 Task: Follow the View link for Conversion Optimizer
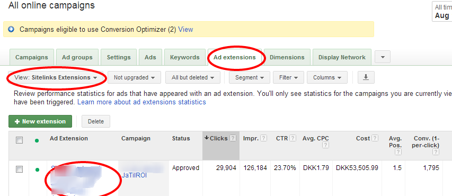tap(185, 30)
